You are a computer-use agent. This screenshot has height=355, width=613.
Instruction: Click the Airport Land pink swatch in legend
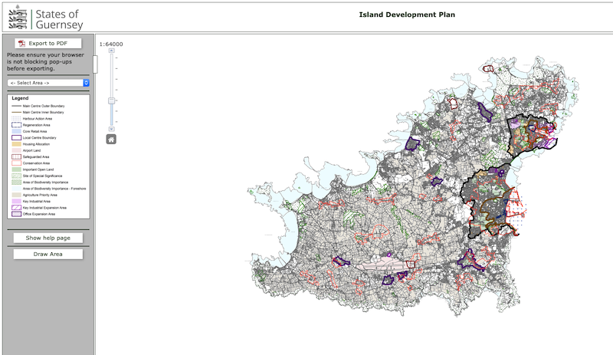[16, 150]
